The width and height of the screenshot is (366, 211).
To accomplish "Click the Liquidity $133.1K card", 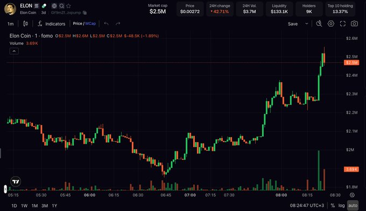I will tap(279, 9).
